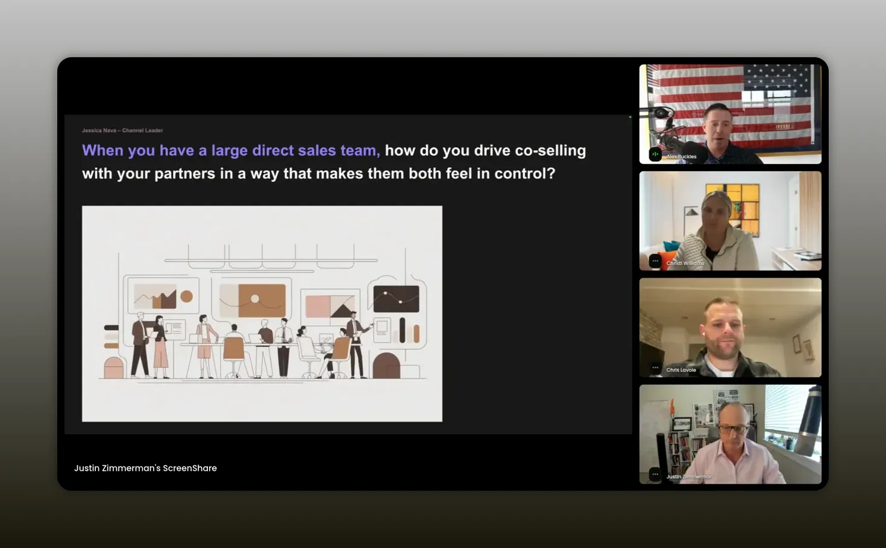Select Chris Lavoie's name label
This screenshot has height=548, width=886.
680,370
